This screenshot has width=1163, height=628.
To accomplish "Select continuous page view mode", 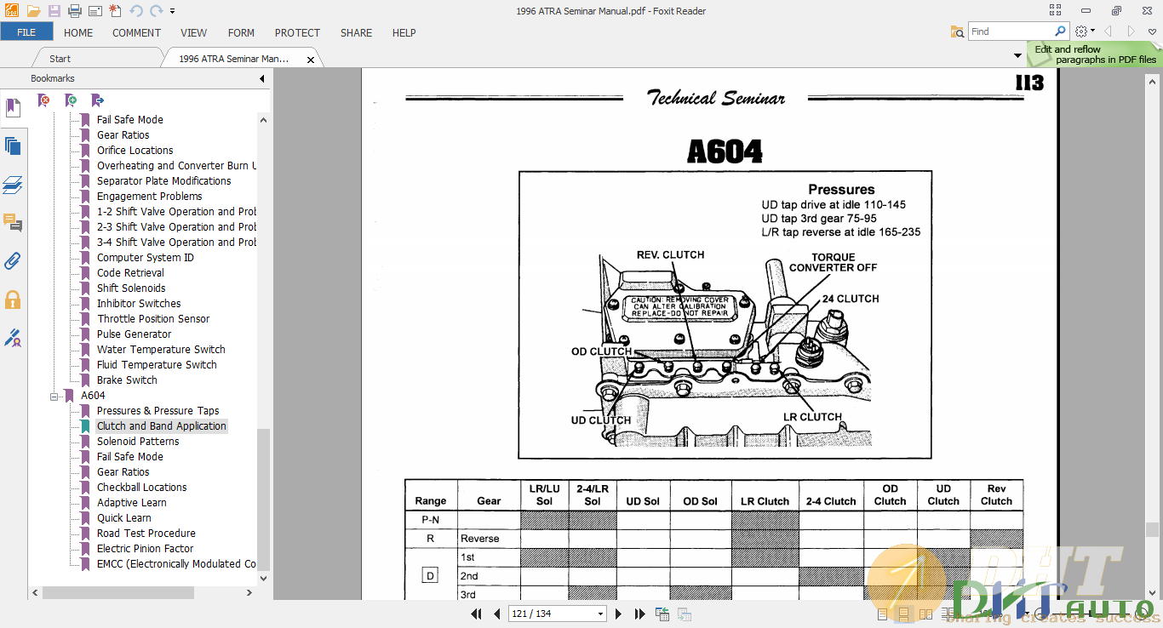I will (903, 614).
